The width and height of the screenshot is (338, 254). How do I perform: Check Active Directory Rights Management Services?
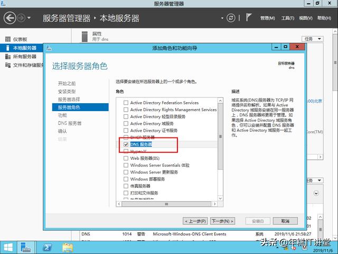pyautogui.click(x=126, y=110)
